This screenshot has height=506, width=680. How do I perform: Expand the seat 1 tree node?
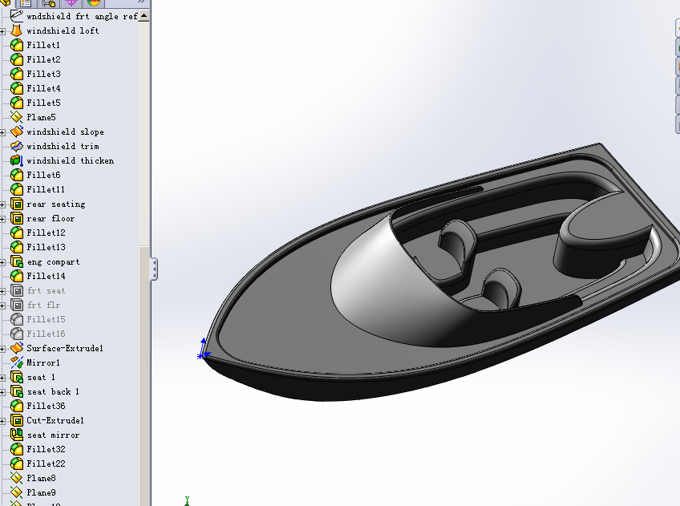[x=2, y=378]
